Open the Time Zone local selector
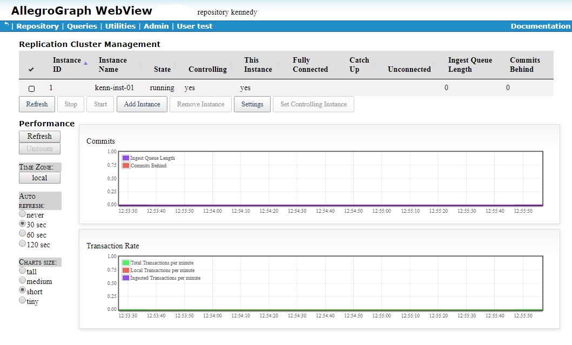Screen dimensions: 572x345 [39, 177]
